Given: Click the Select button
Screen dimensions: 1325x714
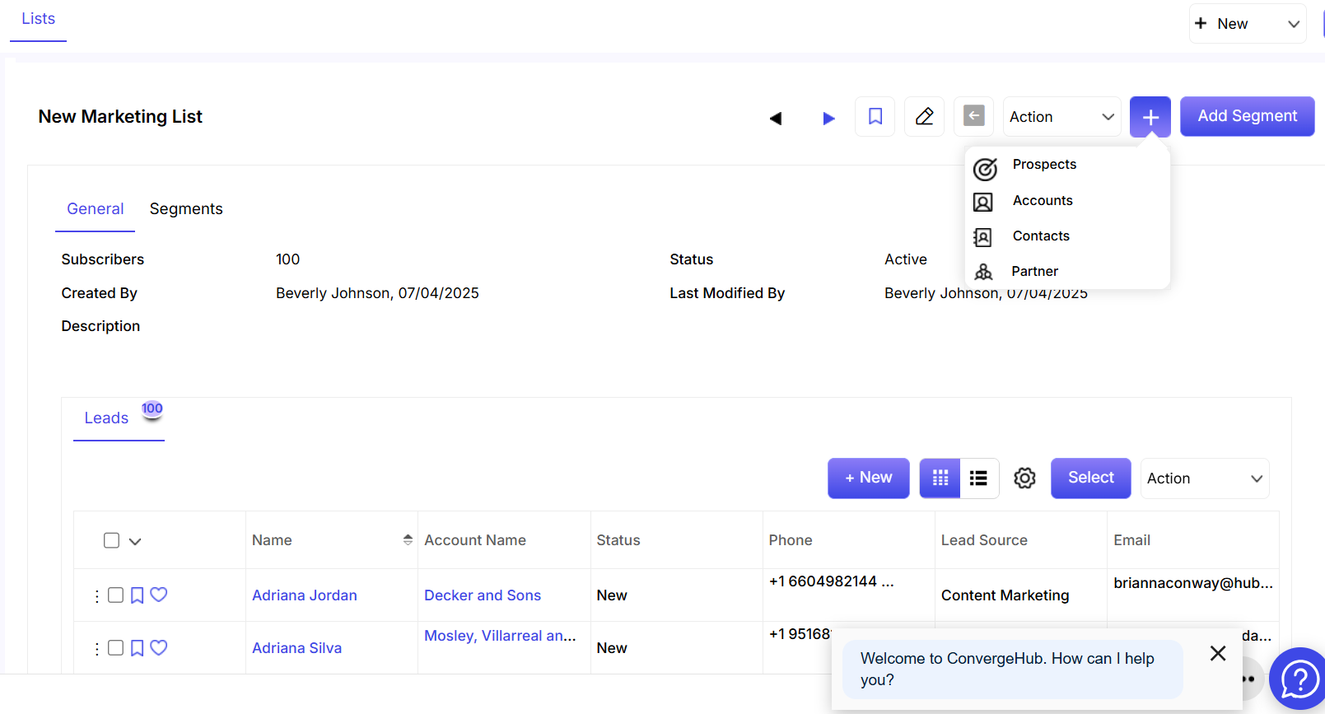Looking at the screenshot, I should (1090, 478).
